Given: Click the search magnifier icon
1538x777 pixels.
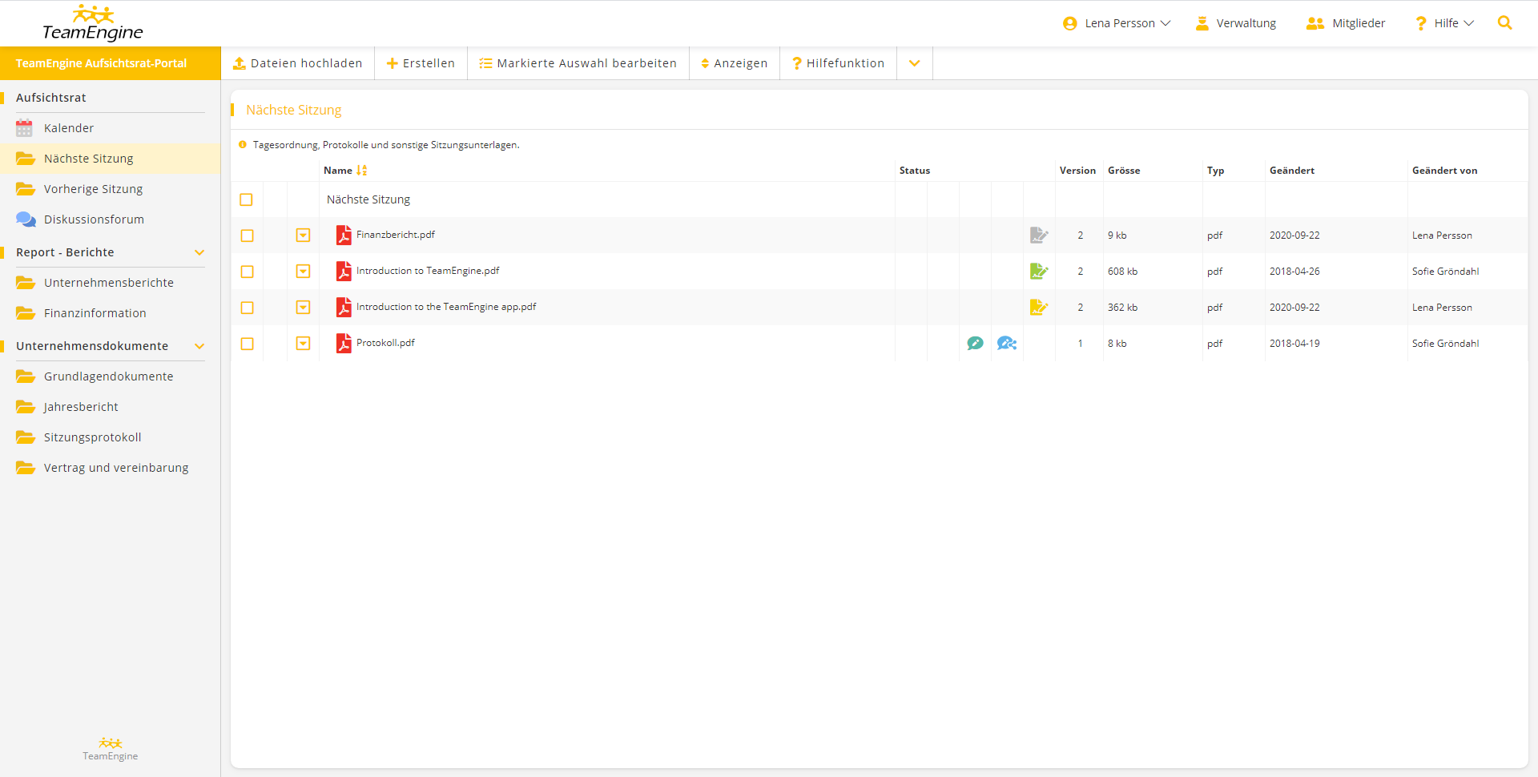Looking at the screenshot, I should 1504,23.
